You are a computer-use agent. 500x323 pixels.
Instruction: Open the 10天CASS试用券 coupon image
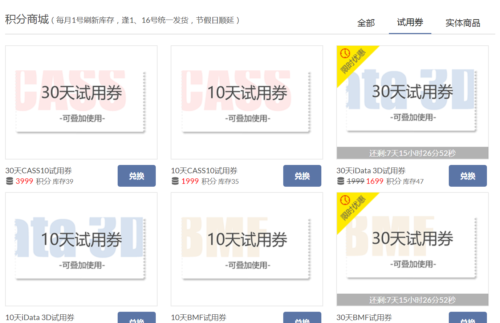click(x=247, y=102)
